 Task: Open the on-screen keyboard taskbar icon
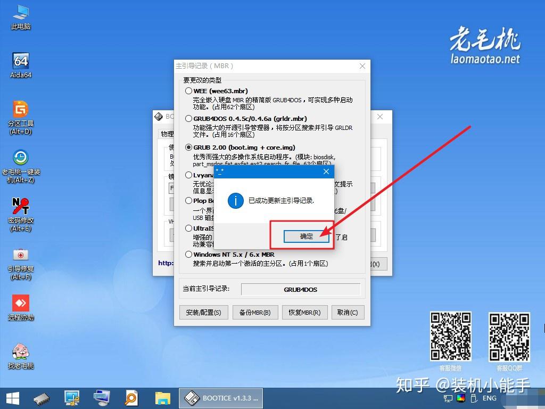pyautogui.click(x=102, y=398)
